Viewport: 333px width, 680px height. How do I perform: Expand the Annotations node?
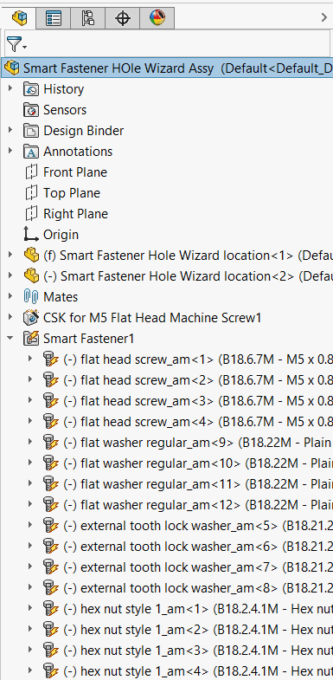coord(11,151)
